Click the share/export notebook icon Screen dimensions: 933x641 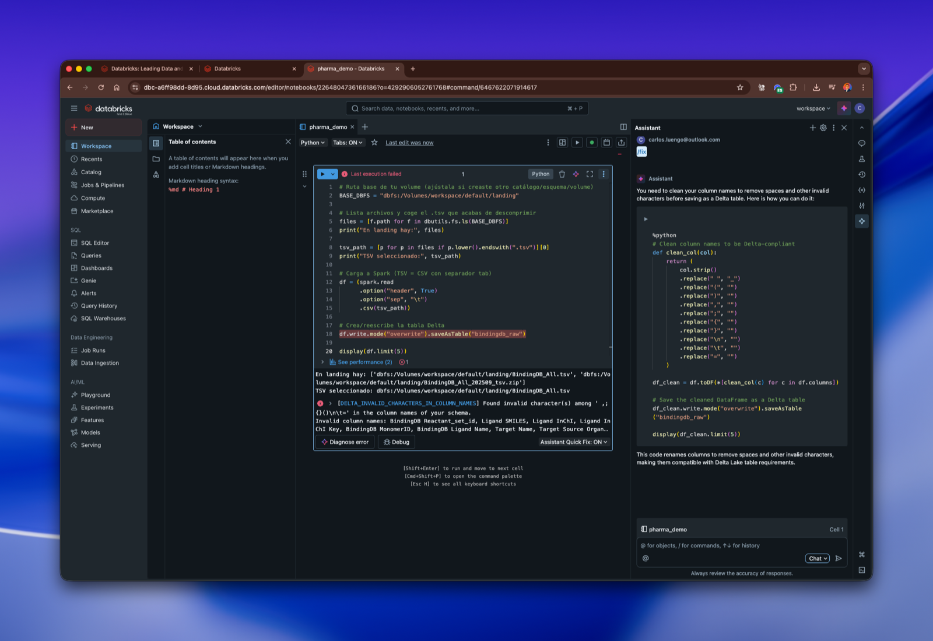tap(621, 142)
